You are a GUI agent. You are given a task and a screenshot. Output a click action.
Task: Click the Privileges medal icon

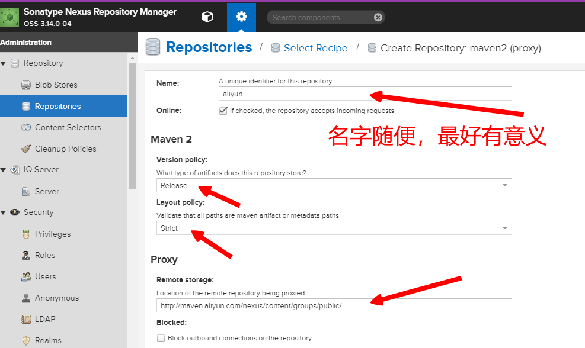(x=25, y=234)
